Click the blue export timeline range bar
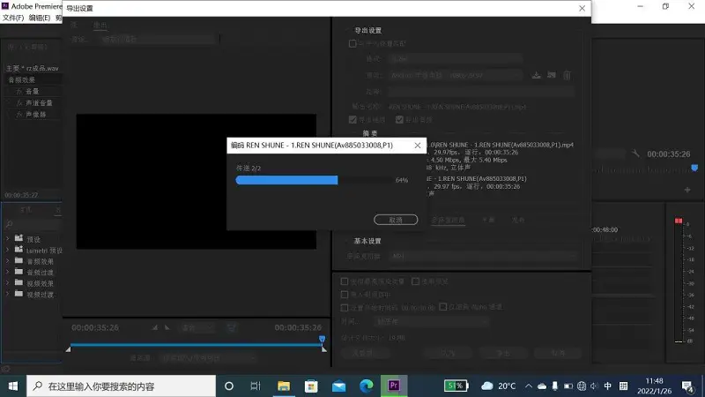The image size is (705, 397). click(x=196, y=345)
